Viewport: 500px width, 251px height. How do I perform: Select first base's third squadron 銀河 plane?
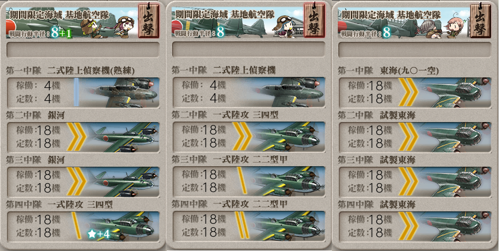click(x=83, y=181)
